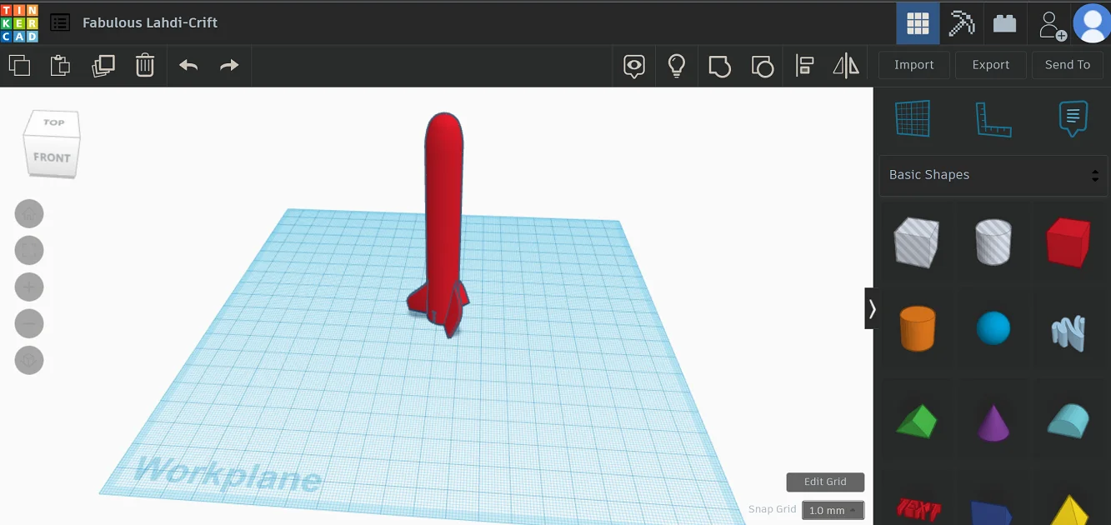Click the Copy icon in toolbar
The width and height of the screenshot is (1111, 525).
point(19,65)
